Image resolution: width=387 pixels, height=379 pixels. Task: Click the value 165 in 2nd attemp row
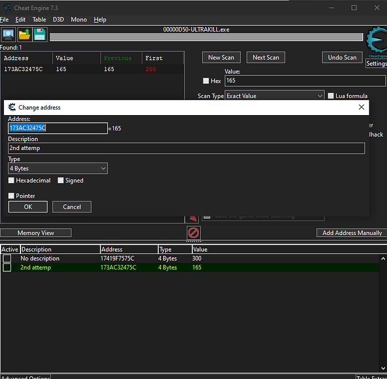[x=197, y=267]
